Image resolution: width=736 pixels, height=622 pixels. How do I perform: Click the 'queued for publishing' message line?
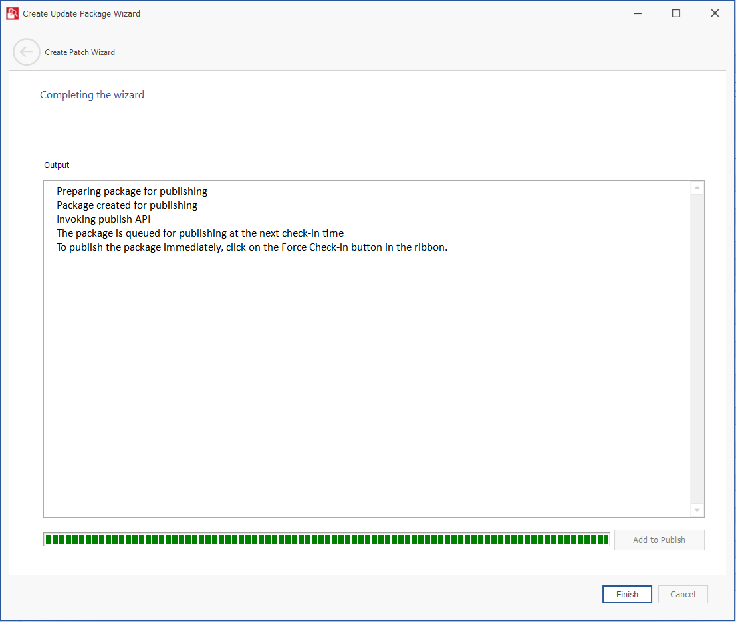[x=200, y=233]
